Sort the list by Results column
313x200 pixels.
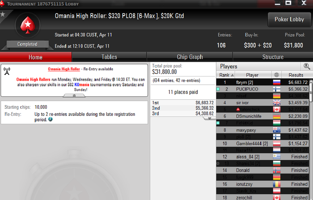pyautogui.click(x=296, y=75)
